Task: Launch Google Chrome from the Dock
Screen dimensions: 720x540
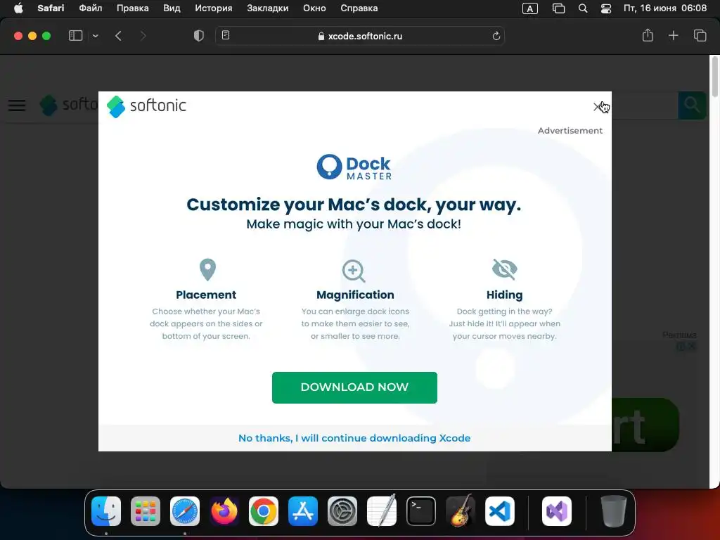Action: [x=264, y=511]
